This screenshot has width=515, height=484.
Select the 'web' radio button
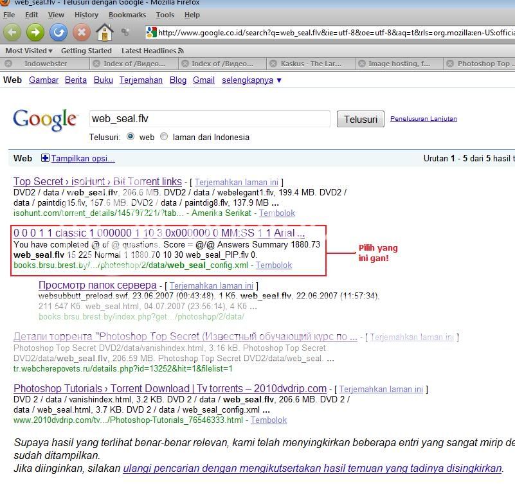click(x=131, y=137)
